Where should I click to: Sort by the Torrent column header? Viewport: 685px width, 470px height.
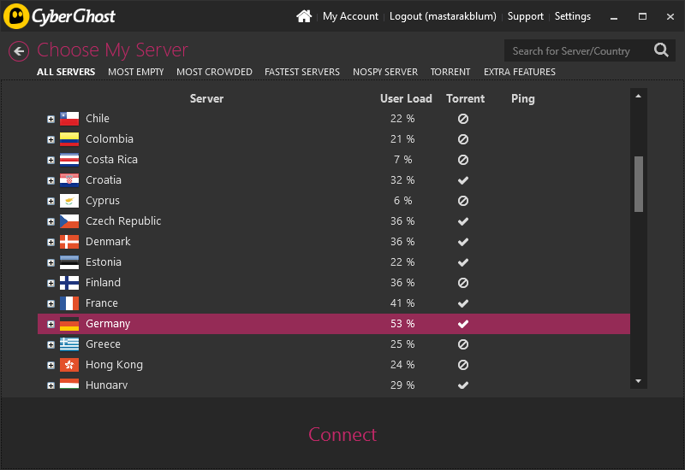(x=465, y=98)
